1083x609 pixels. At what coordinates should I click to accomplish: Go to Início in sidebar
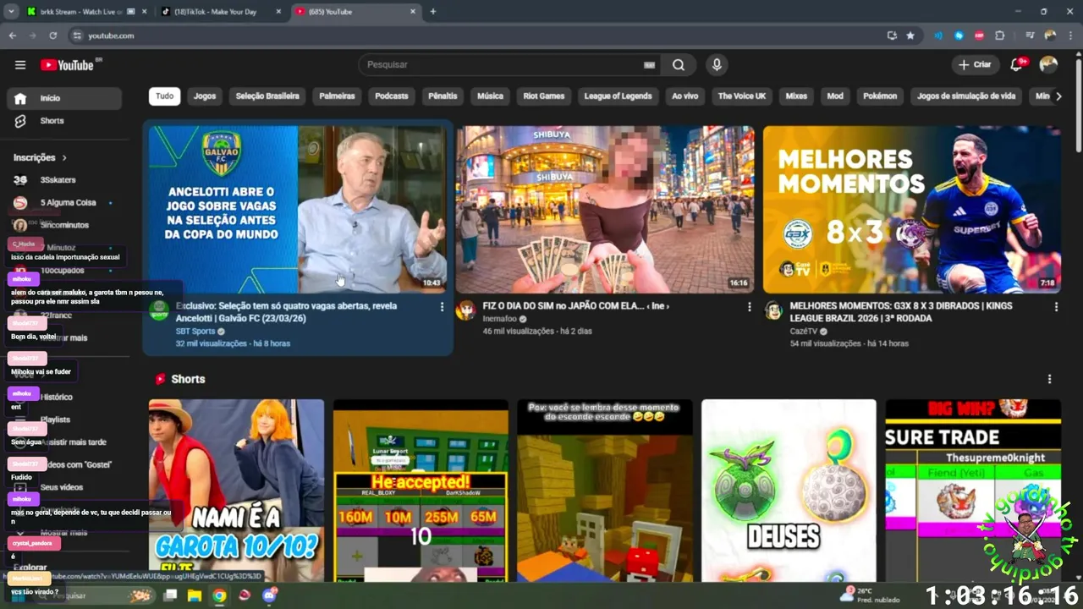pyautogui.click(x=63, y=98)
